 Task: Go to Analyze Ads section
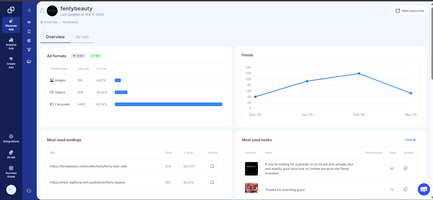(x=11, y=44)
